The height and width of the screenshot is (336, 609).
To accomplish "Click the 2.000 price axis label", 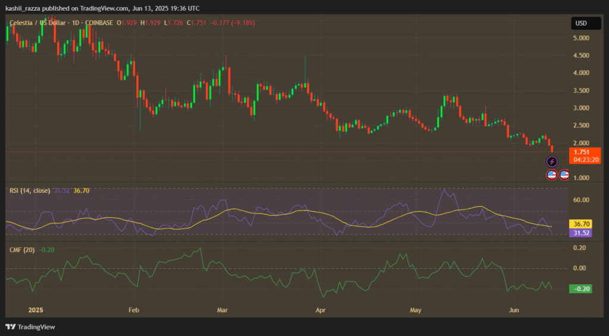I will pyautogui.click(x=582, y=143).
